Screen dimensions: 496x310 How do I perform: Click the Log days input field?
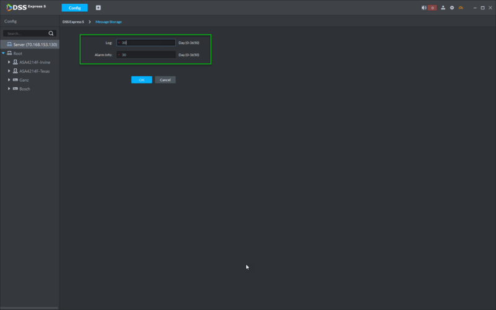146,42
